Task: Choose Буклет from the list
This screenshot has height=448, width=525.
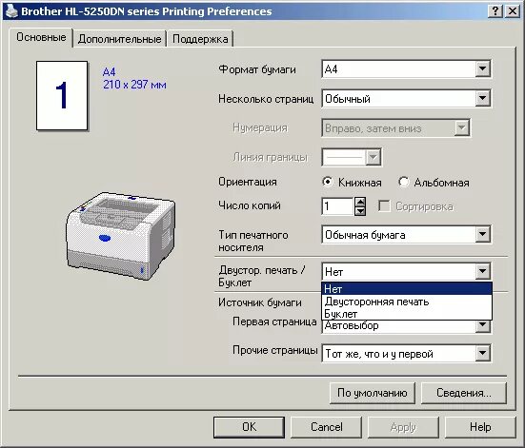Action: pos(407,314)
